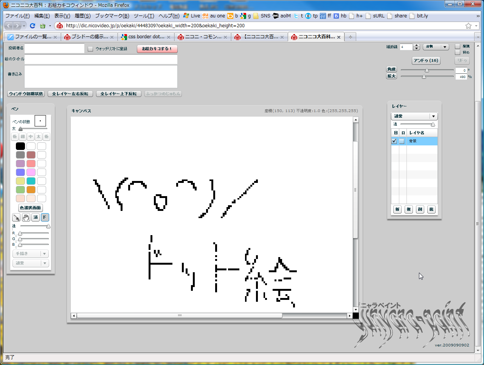
Task: Choose the 消 eraser tool
Action: point(36,217)
